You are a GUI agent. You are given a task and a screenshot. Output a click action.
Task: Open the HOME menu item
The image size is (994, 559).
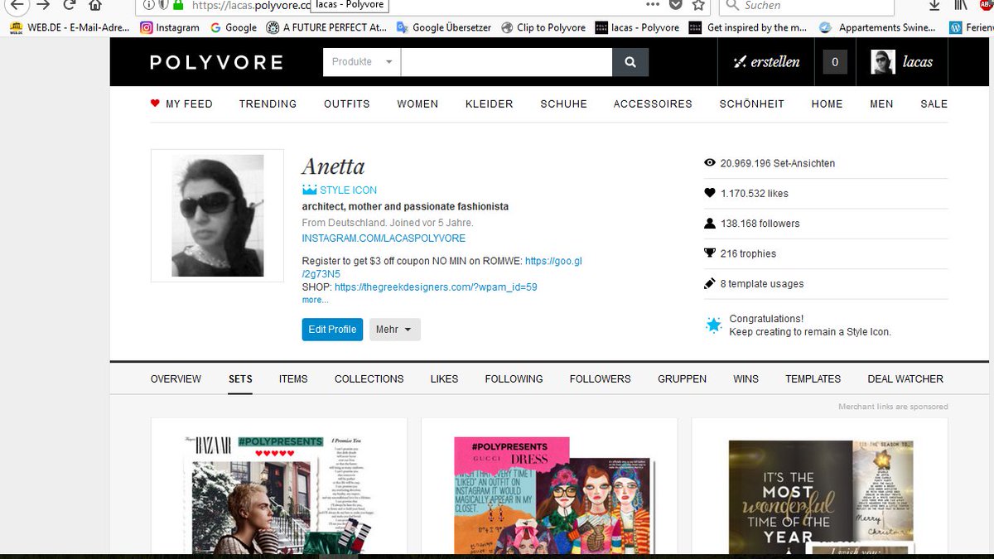(827, 104)
